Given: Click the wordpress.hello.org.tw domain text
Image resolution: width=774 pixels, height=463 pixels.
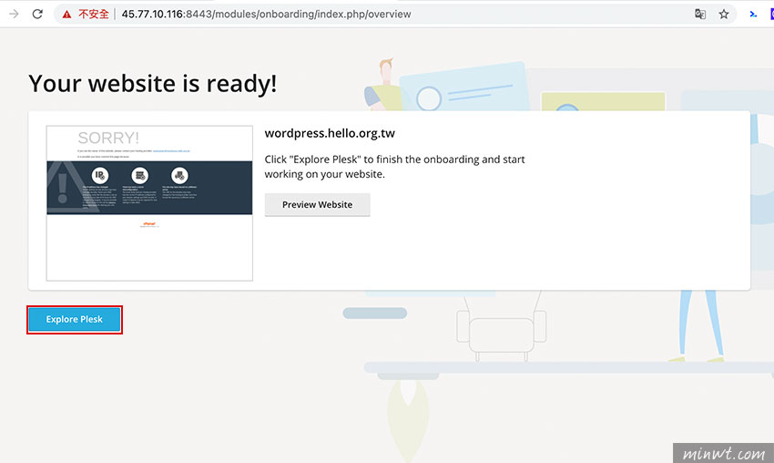Looking at the screenshot, I should coord(330,133).
